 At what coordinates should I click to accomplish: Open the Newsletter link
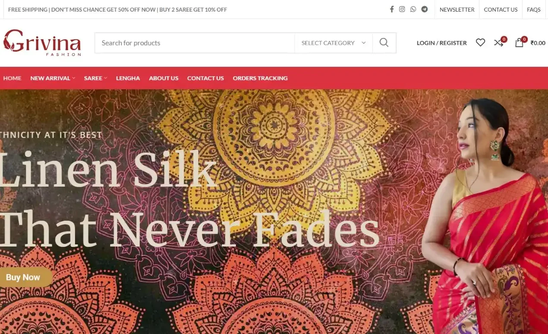(x=457, y=9)
